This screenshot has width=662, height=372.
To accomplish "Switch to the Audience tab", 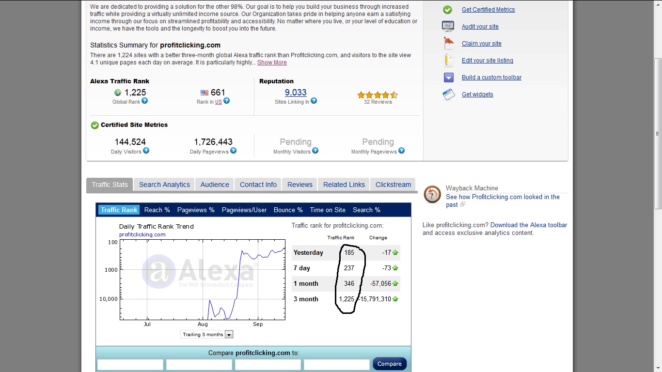I will pyautogui.click(x=215, y=185).
